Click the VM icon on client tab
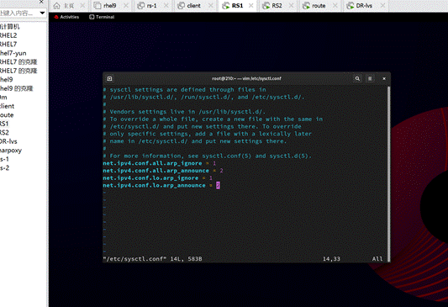This screenshot has width=448, height=307. (182, 5)
